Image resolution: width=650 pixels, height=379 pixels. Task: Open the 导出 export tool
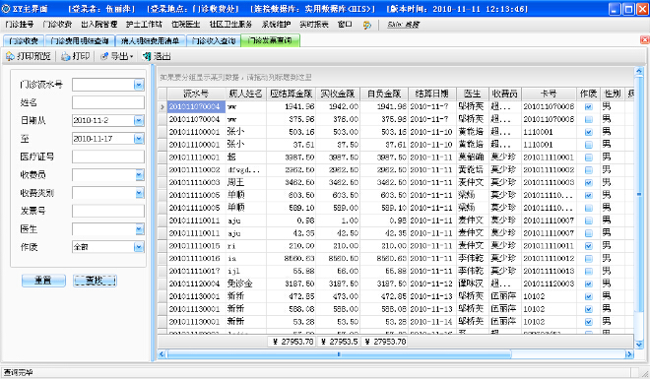(116, 56)
